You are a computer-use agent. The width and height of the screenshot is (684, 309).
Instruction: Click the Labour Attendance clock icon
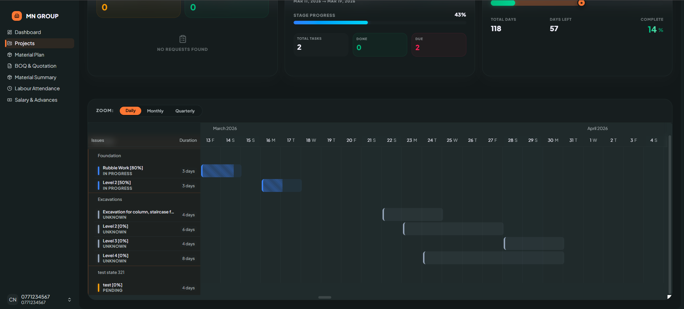[x=10, y=88]
